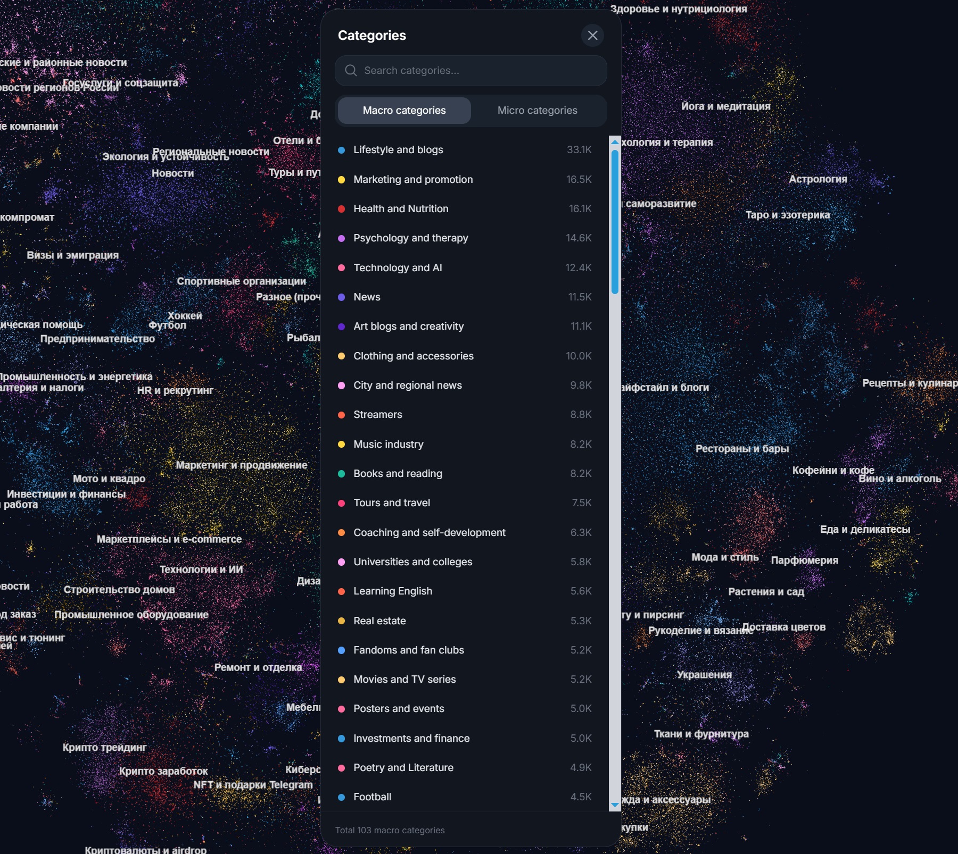Viewport: 958px width, 854px height.
Task: Click scrollbar up arrow in category list
Action: click(x=615, y=142)
